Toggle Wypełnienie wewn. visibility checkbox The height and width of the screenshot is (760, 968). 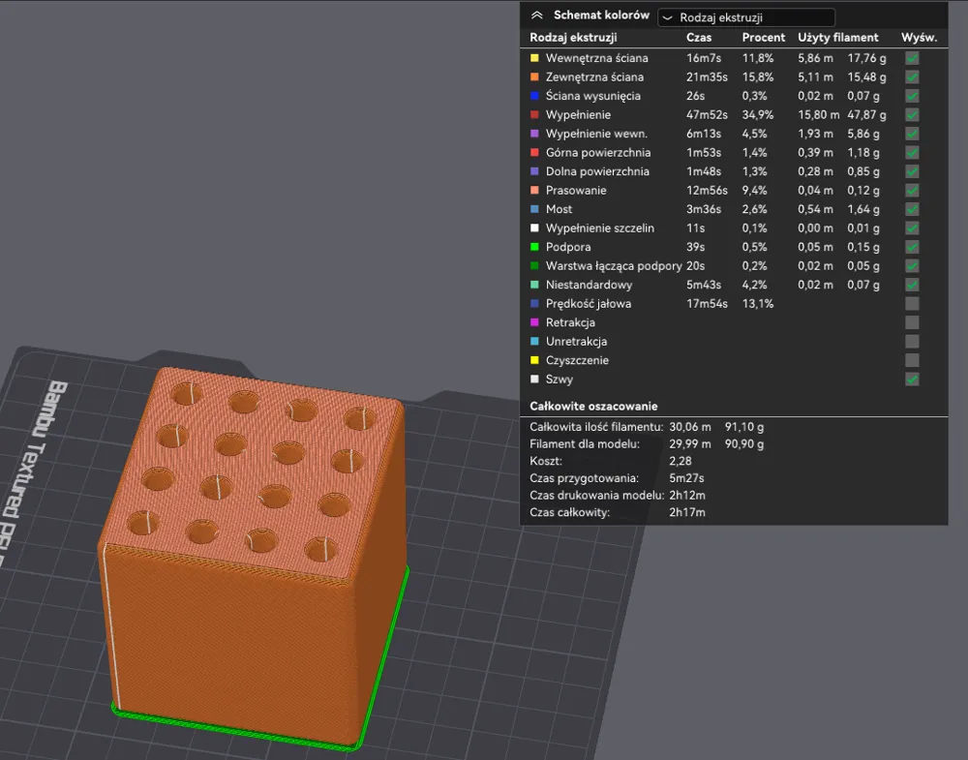tap(912, 134)
